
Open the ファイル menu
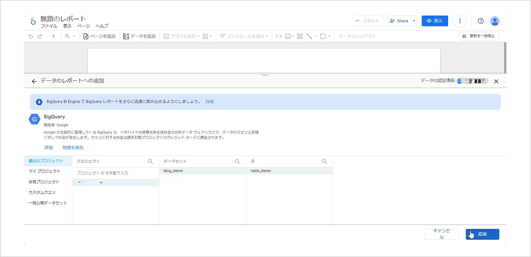[49, 26]
